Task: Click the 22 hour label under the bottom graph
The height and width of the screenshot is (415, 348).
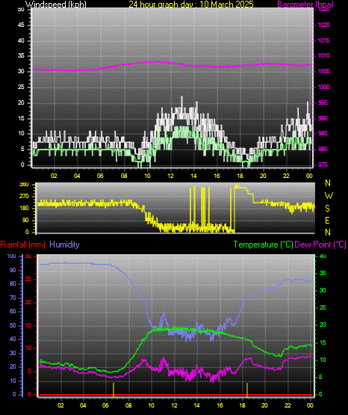Action: 288,405
